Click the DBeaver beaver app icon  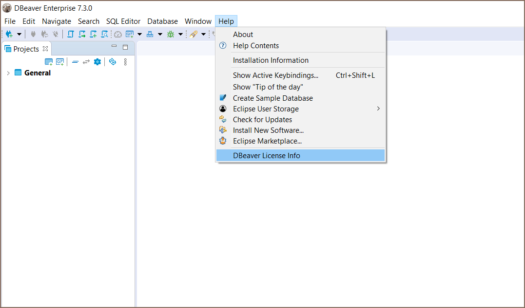click(7, 8)
